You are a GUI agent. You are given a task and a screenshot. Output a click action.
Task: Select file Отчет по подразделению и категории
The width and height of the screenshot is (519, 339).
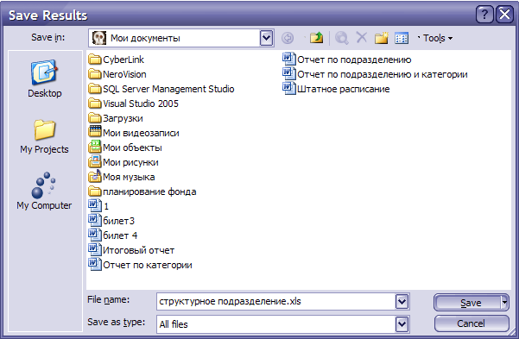[x=383, y=74]
